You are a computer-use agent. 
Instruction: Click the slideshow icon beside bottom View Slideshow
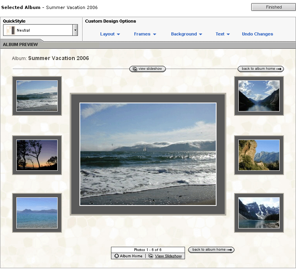pos(151,256)
